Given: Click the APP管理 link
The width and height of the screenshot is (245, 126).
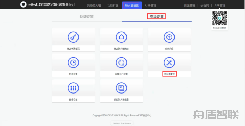Looking at the screenshot, I should (x=220, y=6).
